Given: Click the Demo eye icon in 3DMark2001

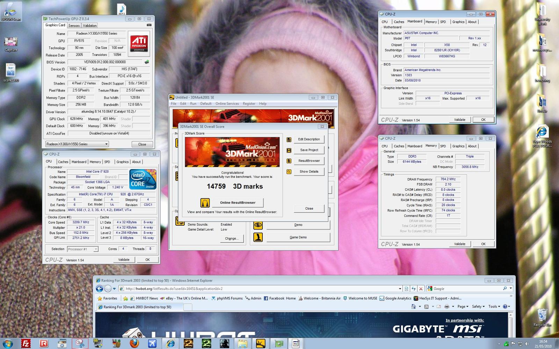Looking at the screenshot, I should [258, 225].
